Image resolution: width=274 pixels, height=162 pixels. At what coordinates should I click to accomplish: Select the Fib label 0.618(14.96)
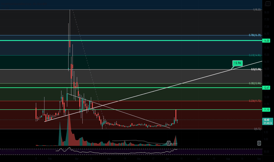point(255,55)
